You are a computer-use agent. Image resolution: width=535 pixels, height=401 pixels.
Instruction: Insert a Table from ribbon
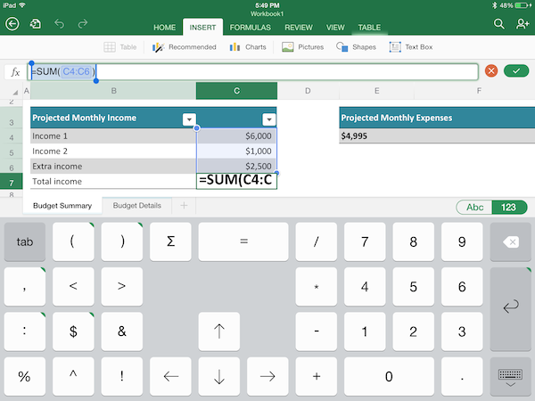click(x=120, y=47)
